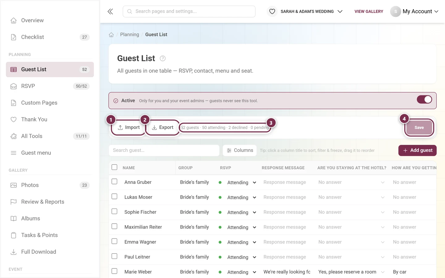Screen dimensions: 445x278
Task: Turn off the Active tool toggle
Action: pyautogui.click(x=424, y=99)
